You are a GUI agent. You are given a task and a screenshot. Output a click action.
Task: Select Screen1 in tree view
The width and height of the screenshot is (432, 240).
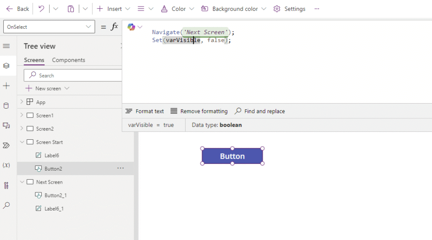tap(45, 115)
